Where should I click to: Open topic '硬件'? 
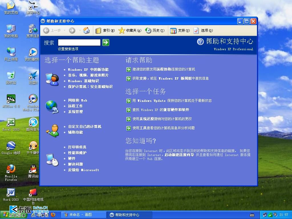(72, 159)
